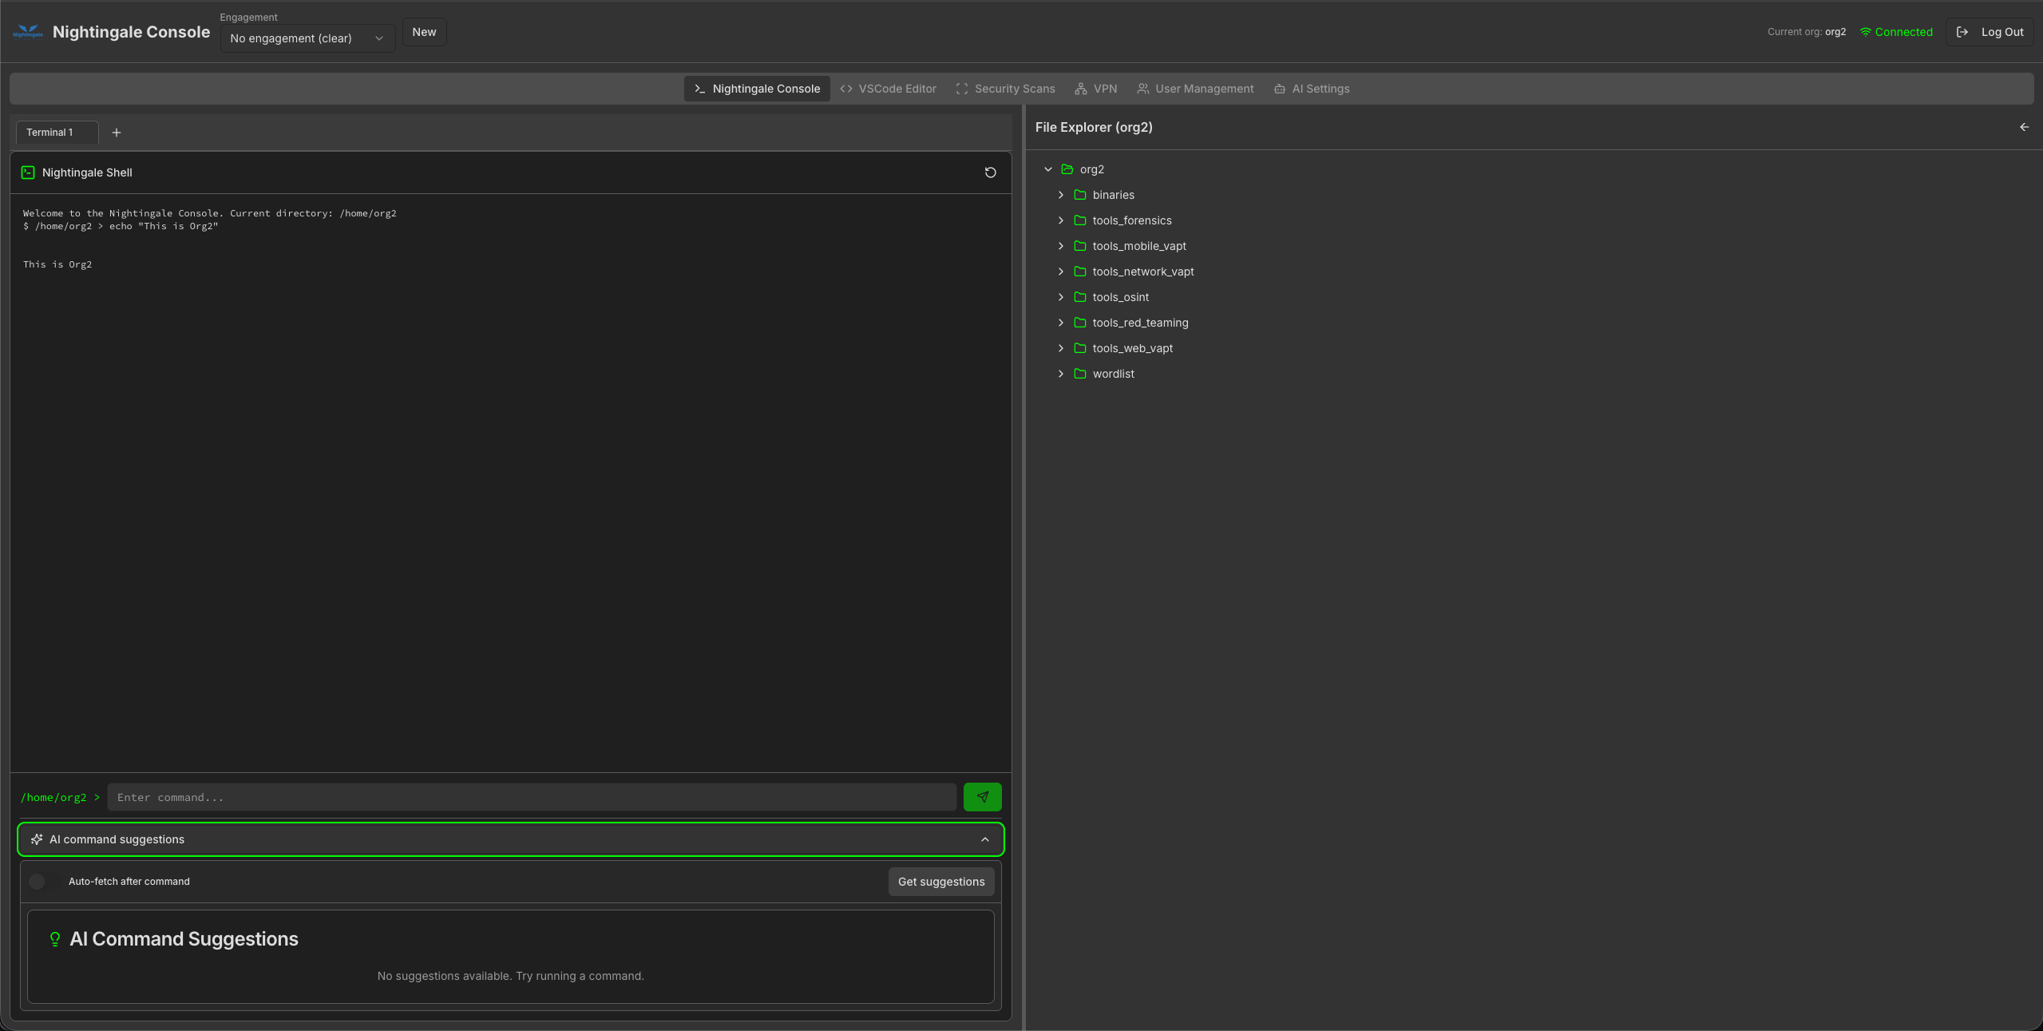Click the 'This is Org2' output text
This screenshot has height=1031, width=2043.
click(x=57, y=264)
